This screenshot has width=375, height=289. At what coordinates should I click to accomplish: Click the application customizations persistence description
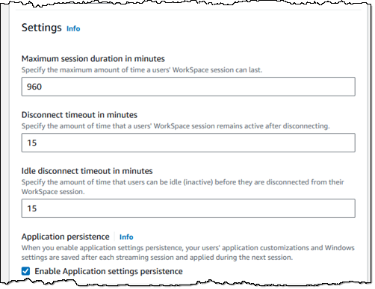188,252
